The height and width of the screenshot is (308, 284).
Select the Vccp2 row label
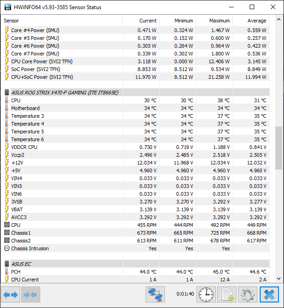(x=18, y=155)
